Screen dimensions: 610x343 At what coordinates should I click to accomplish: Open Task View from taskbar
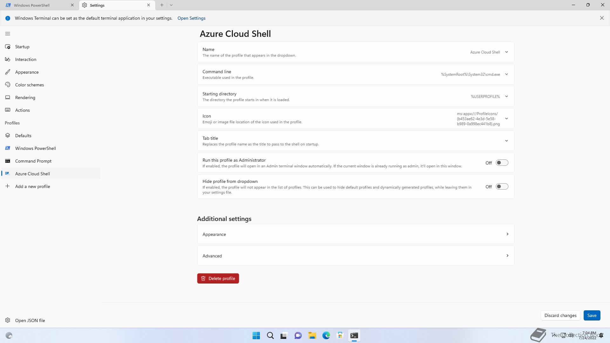[284, 336]
